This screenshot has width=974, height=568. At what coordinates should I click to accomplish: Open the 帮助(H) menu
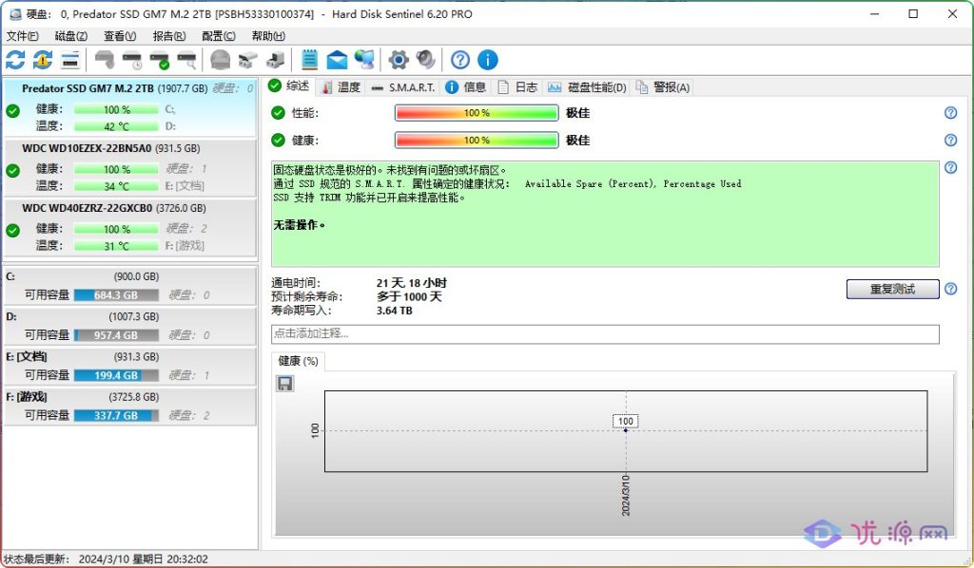268,36
